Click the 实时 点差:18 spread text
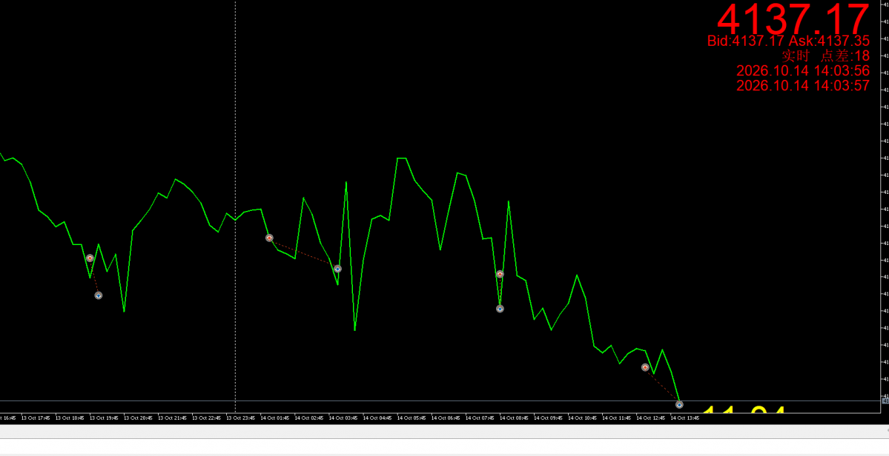 coord(825,56)
